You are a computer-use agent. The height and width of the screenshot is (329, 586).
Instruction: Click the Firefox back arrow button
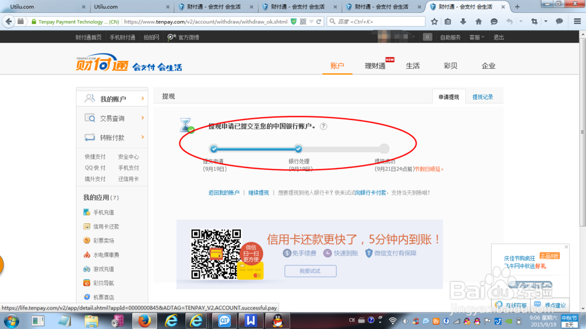[8, 22]
